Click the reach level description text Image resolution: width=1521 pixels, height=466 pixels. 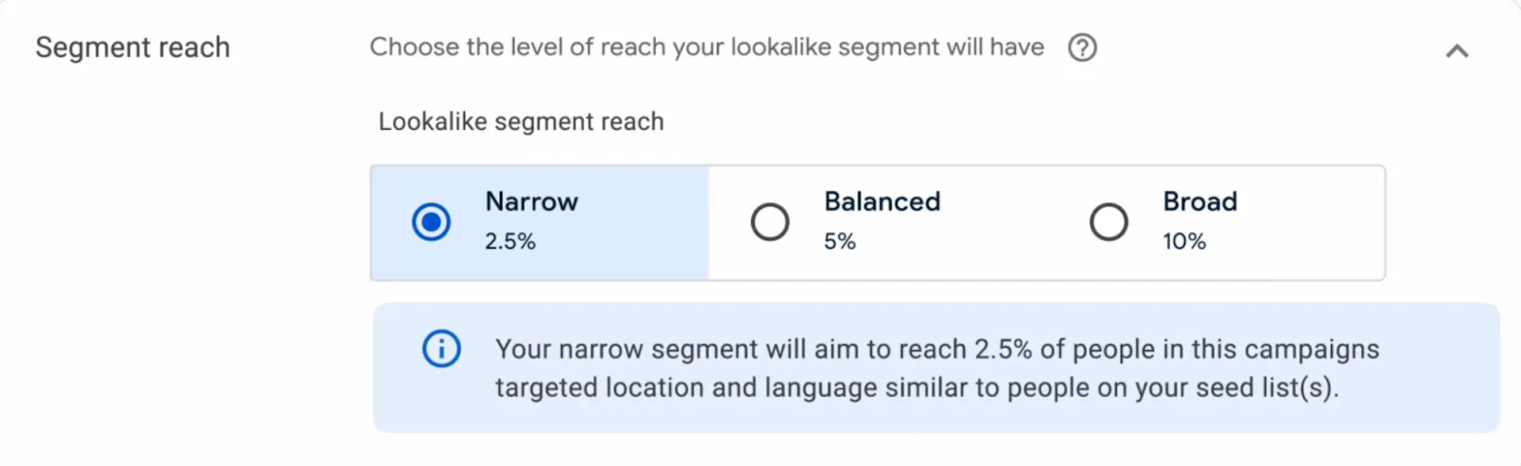pos(707,47)
